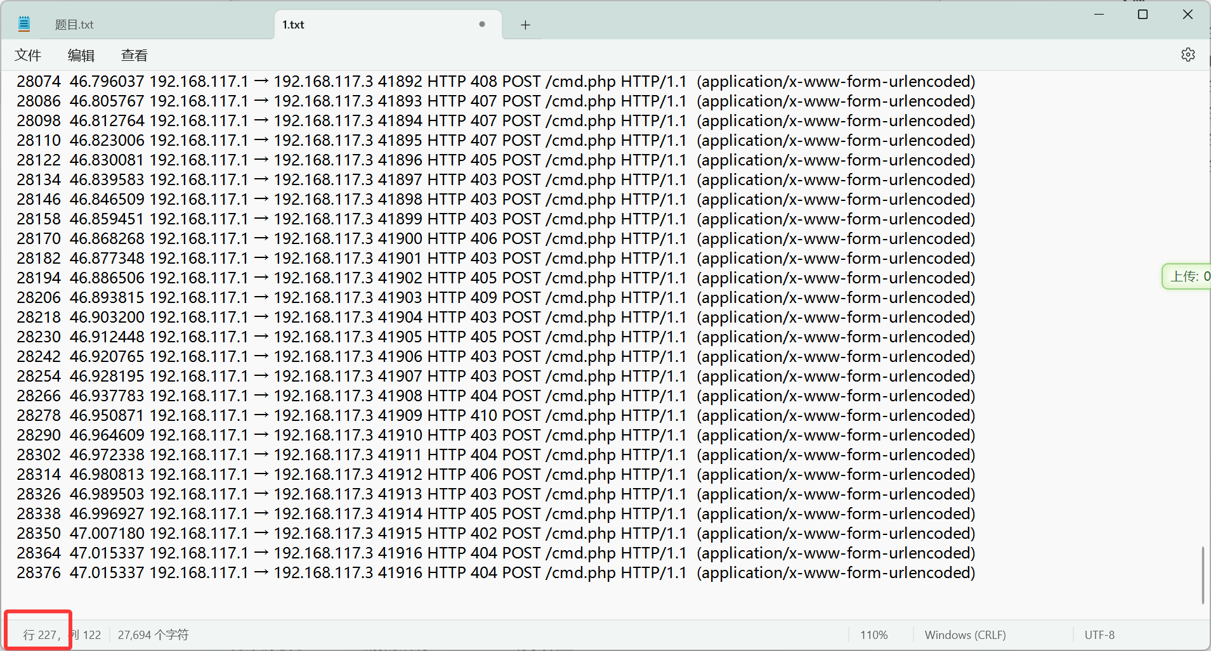Open the 文件 menu
1211x651 pixels.
tap(28, 56)
